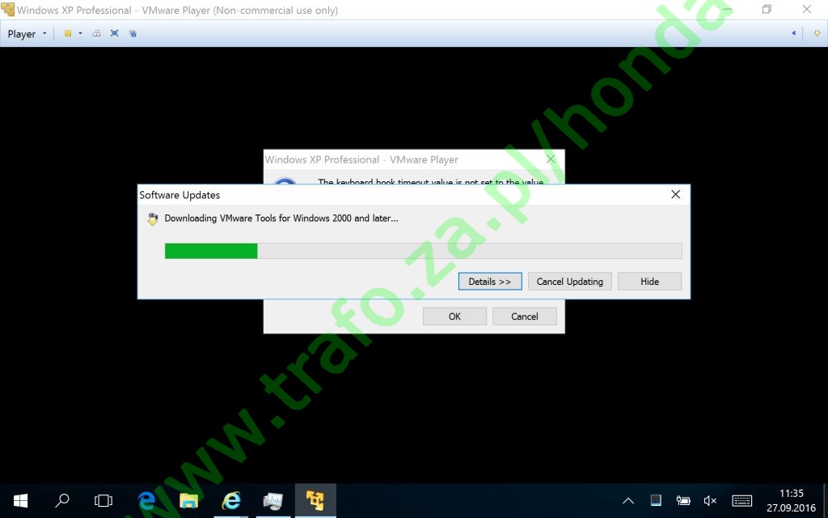
Task: Click the Send Ctrl+Alt+Del toolbar icon
Action: (x=96, y=33)
